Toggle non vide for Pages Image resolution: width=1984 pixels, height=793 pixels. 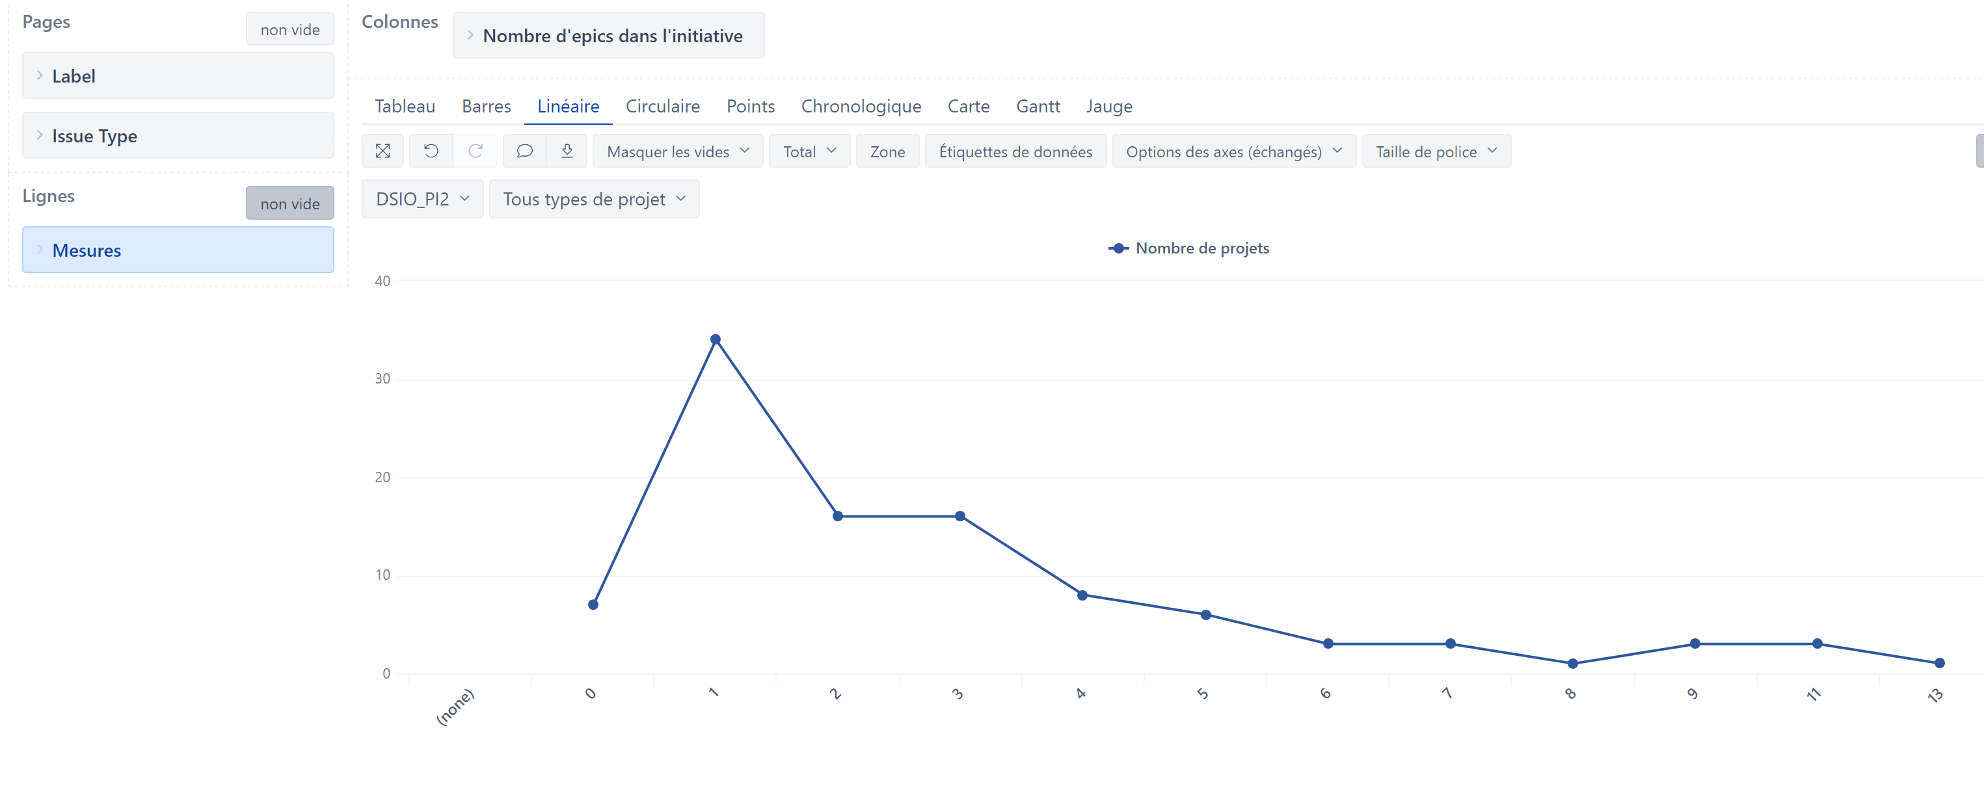pos(289,29)
